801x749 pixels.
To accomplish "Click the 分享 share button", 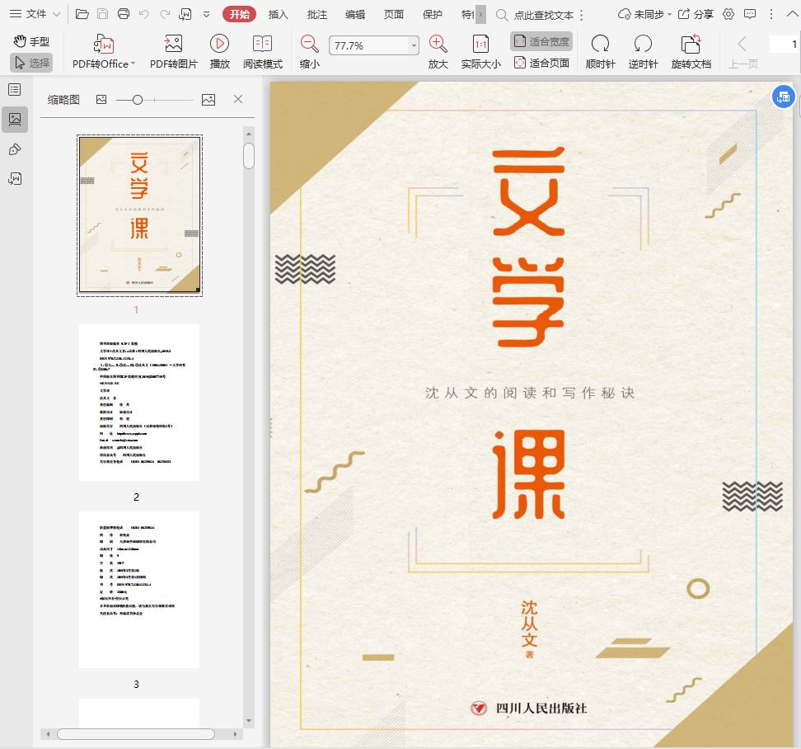I will 696,14.
